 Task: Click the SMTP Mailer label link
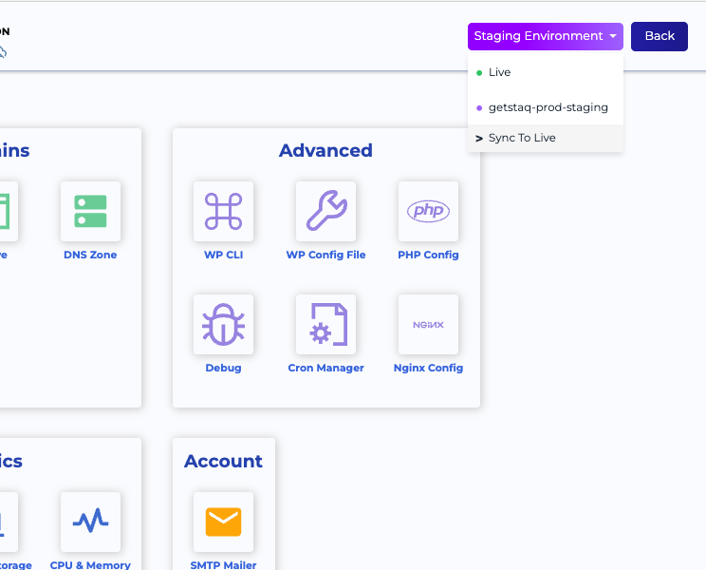pyautogui.click(x=223, y=565)
